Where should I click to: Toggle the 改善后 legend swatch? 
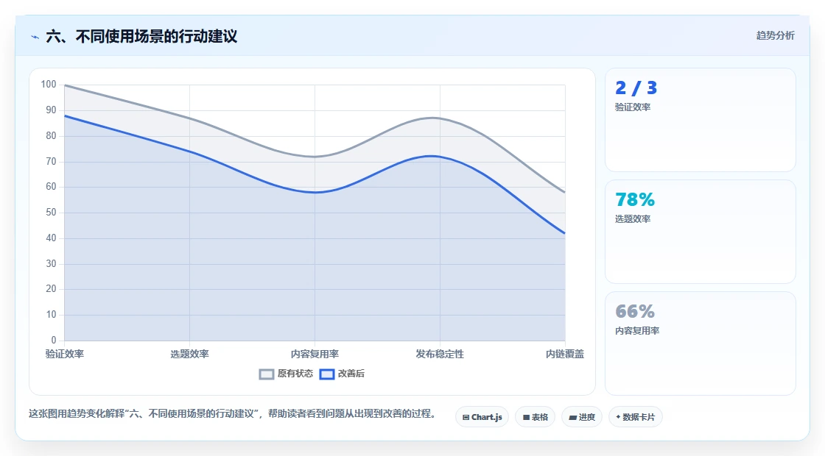(x=327, y=374)
